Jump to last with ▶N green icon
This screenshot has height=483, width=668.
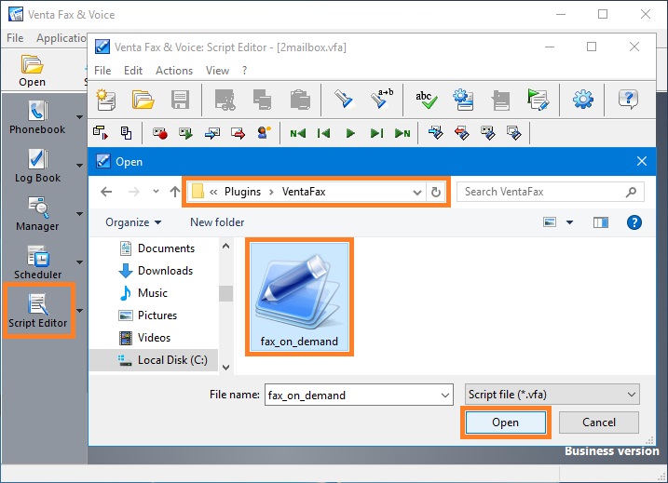pyautogui.click(x=402, y=133)
